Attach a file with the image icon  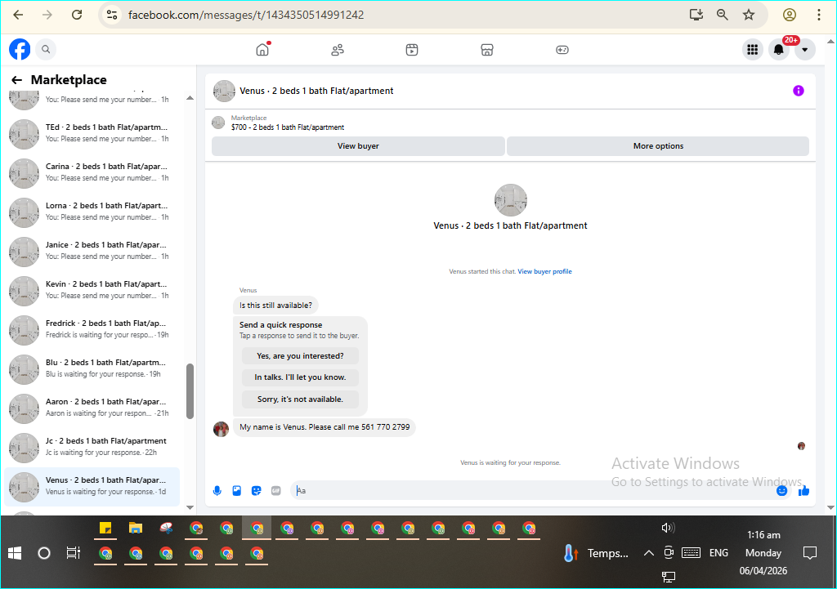tap(236, 491)
